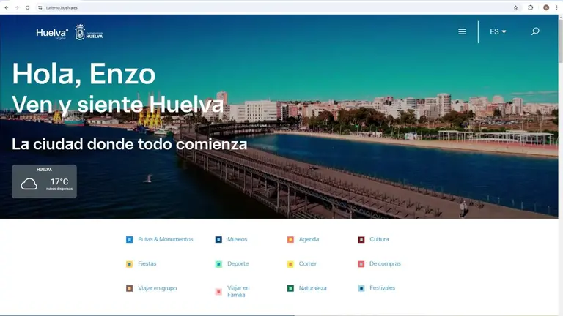This screenshot has height=316, width=563.
Task: Open the De compras category
Action: 385,263
